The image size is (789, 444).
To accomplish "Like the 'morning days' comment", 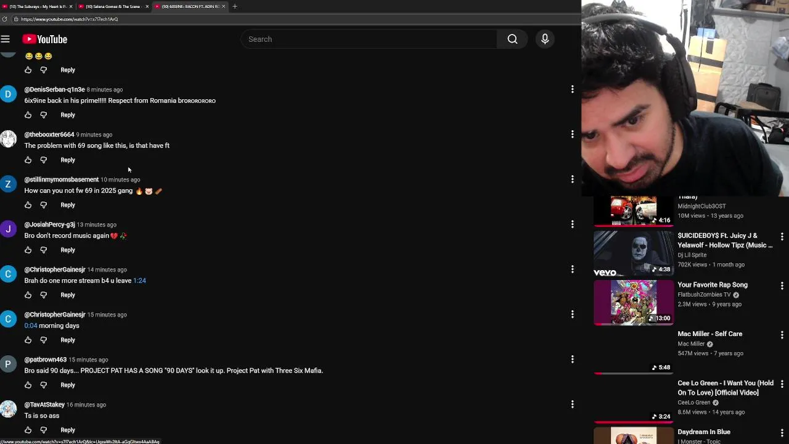I will coord(28,340).
